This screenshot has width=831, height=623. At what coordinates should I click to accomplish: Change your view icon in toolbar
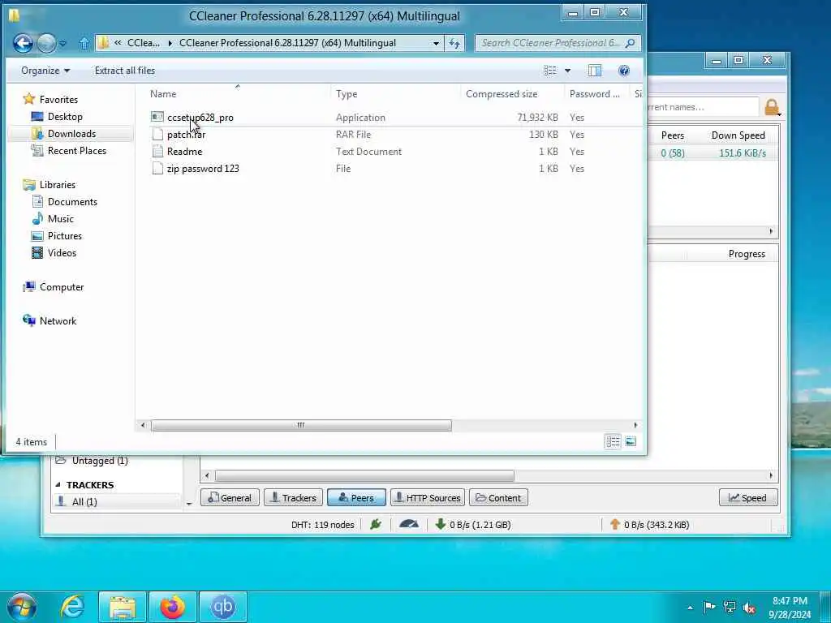point(550,71)
